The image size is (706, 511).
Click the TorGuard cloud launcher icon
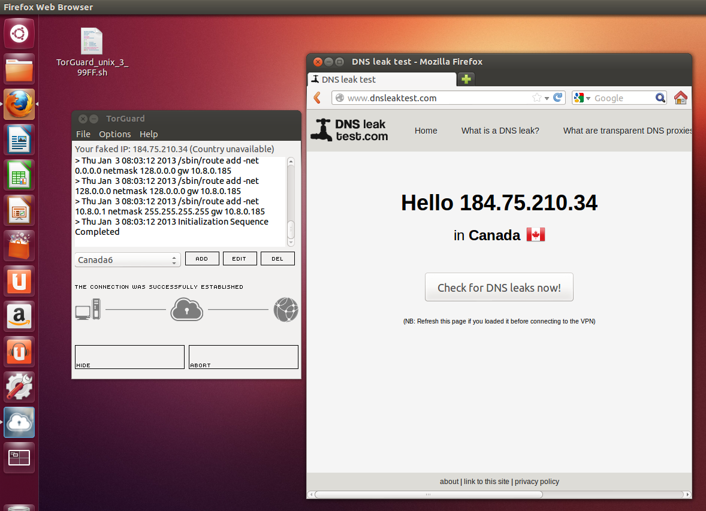[x=19, y=422]
